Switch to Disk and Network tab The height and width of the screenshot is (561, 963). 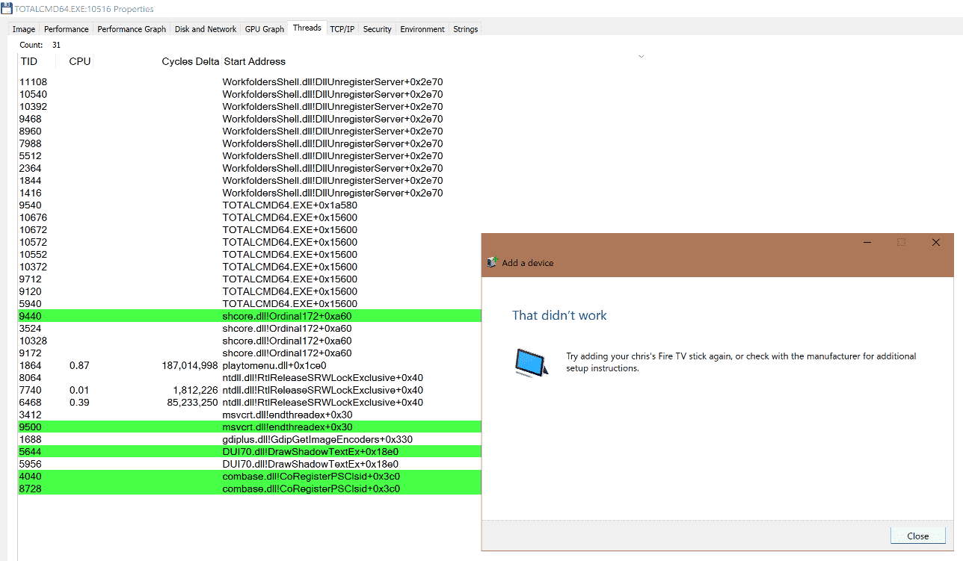[x=206, y=29]
